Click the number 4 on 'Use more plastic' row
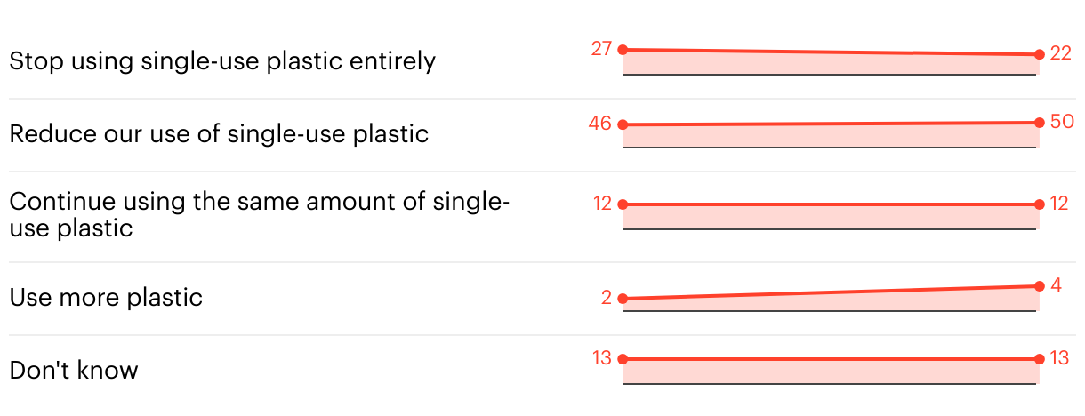1085x416 pixels. click(1056, 285)
